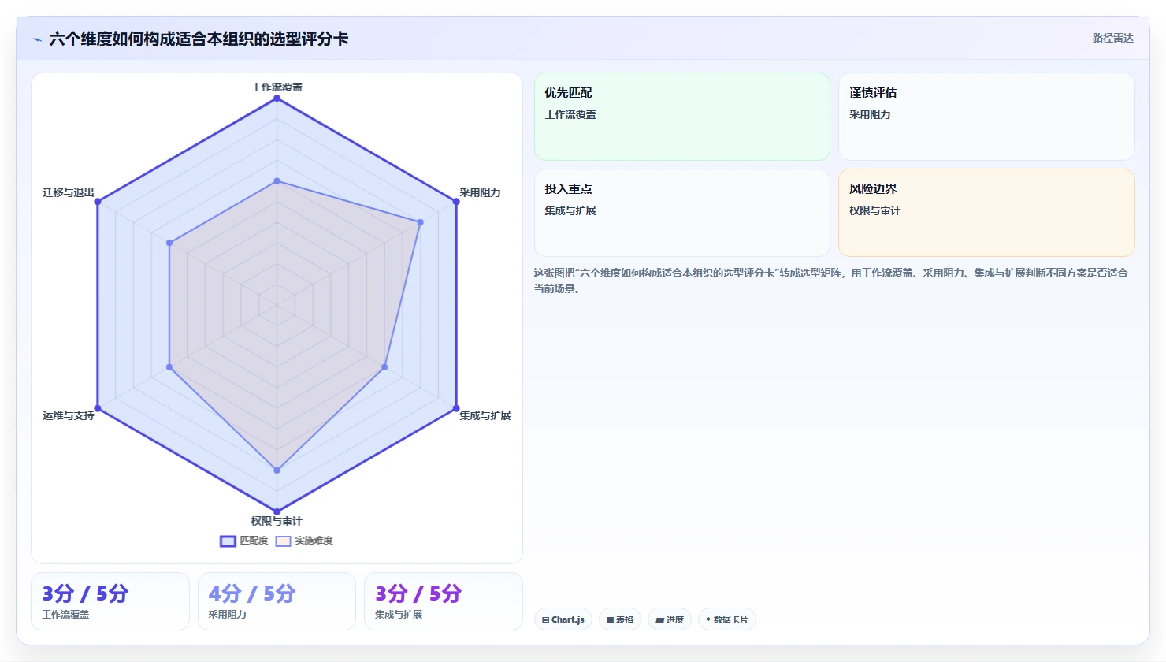
Task: Click the 路径雷达 label
Action: point(1112,38)
